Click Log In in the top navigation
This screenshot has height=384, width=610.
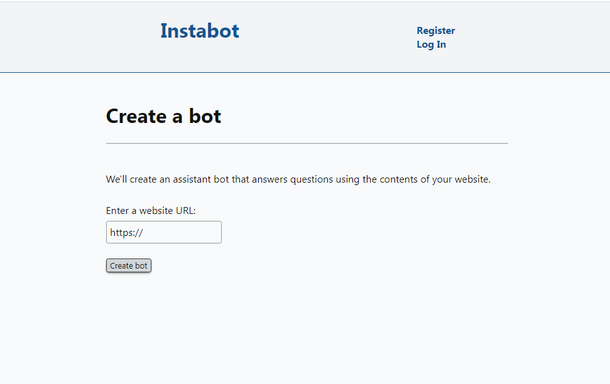click(x=431, y=44)
